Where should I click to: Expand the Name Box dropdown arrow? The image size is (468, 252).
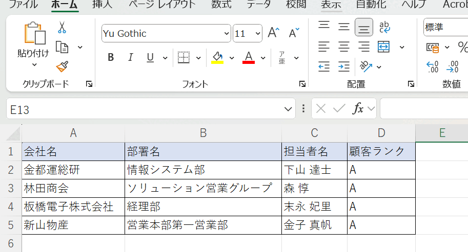pos(289,109)
